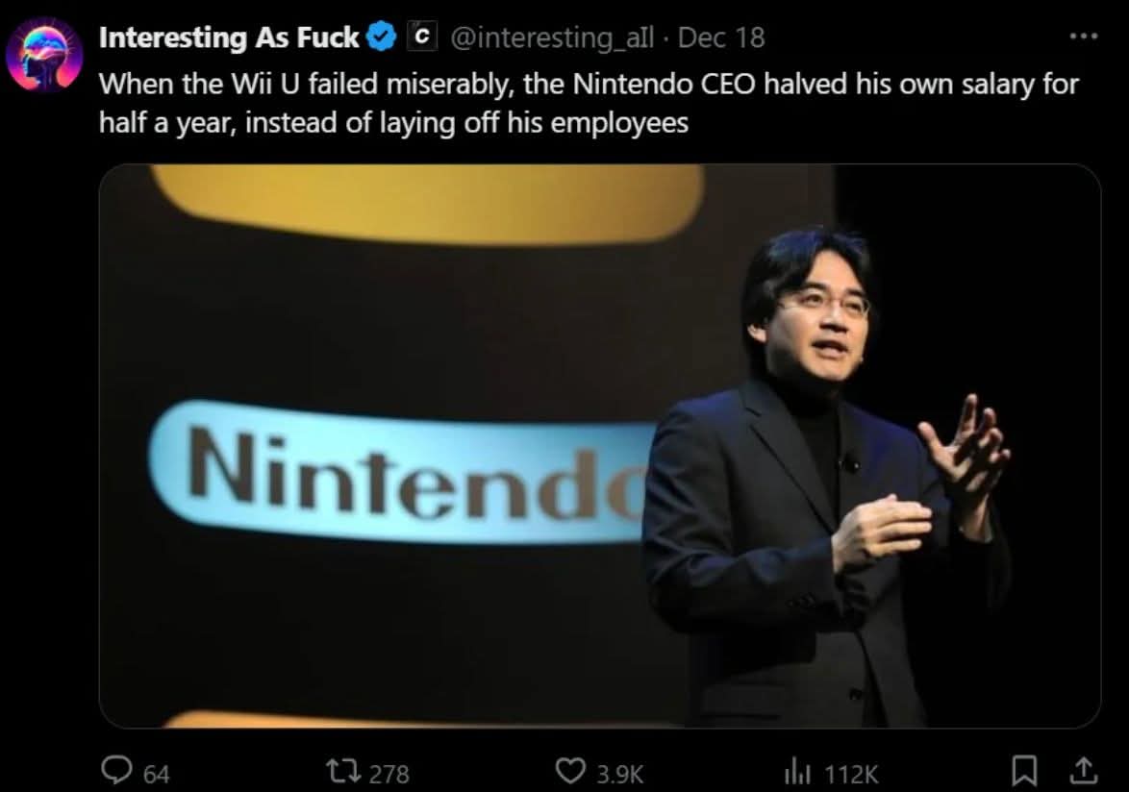
Task: Click the 64 replies count
Action: click(x=157, y=773)
